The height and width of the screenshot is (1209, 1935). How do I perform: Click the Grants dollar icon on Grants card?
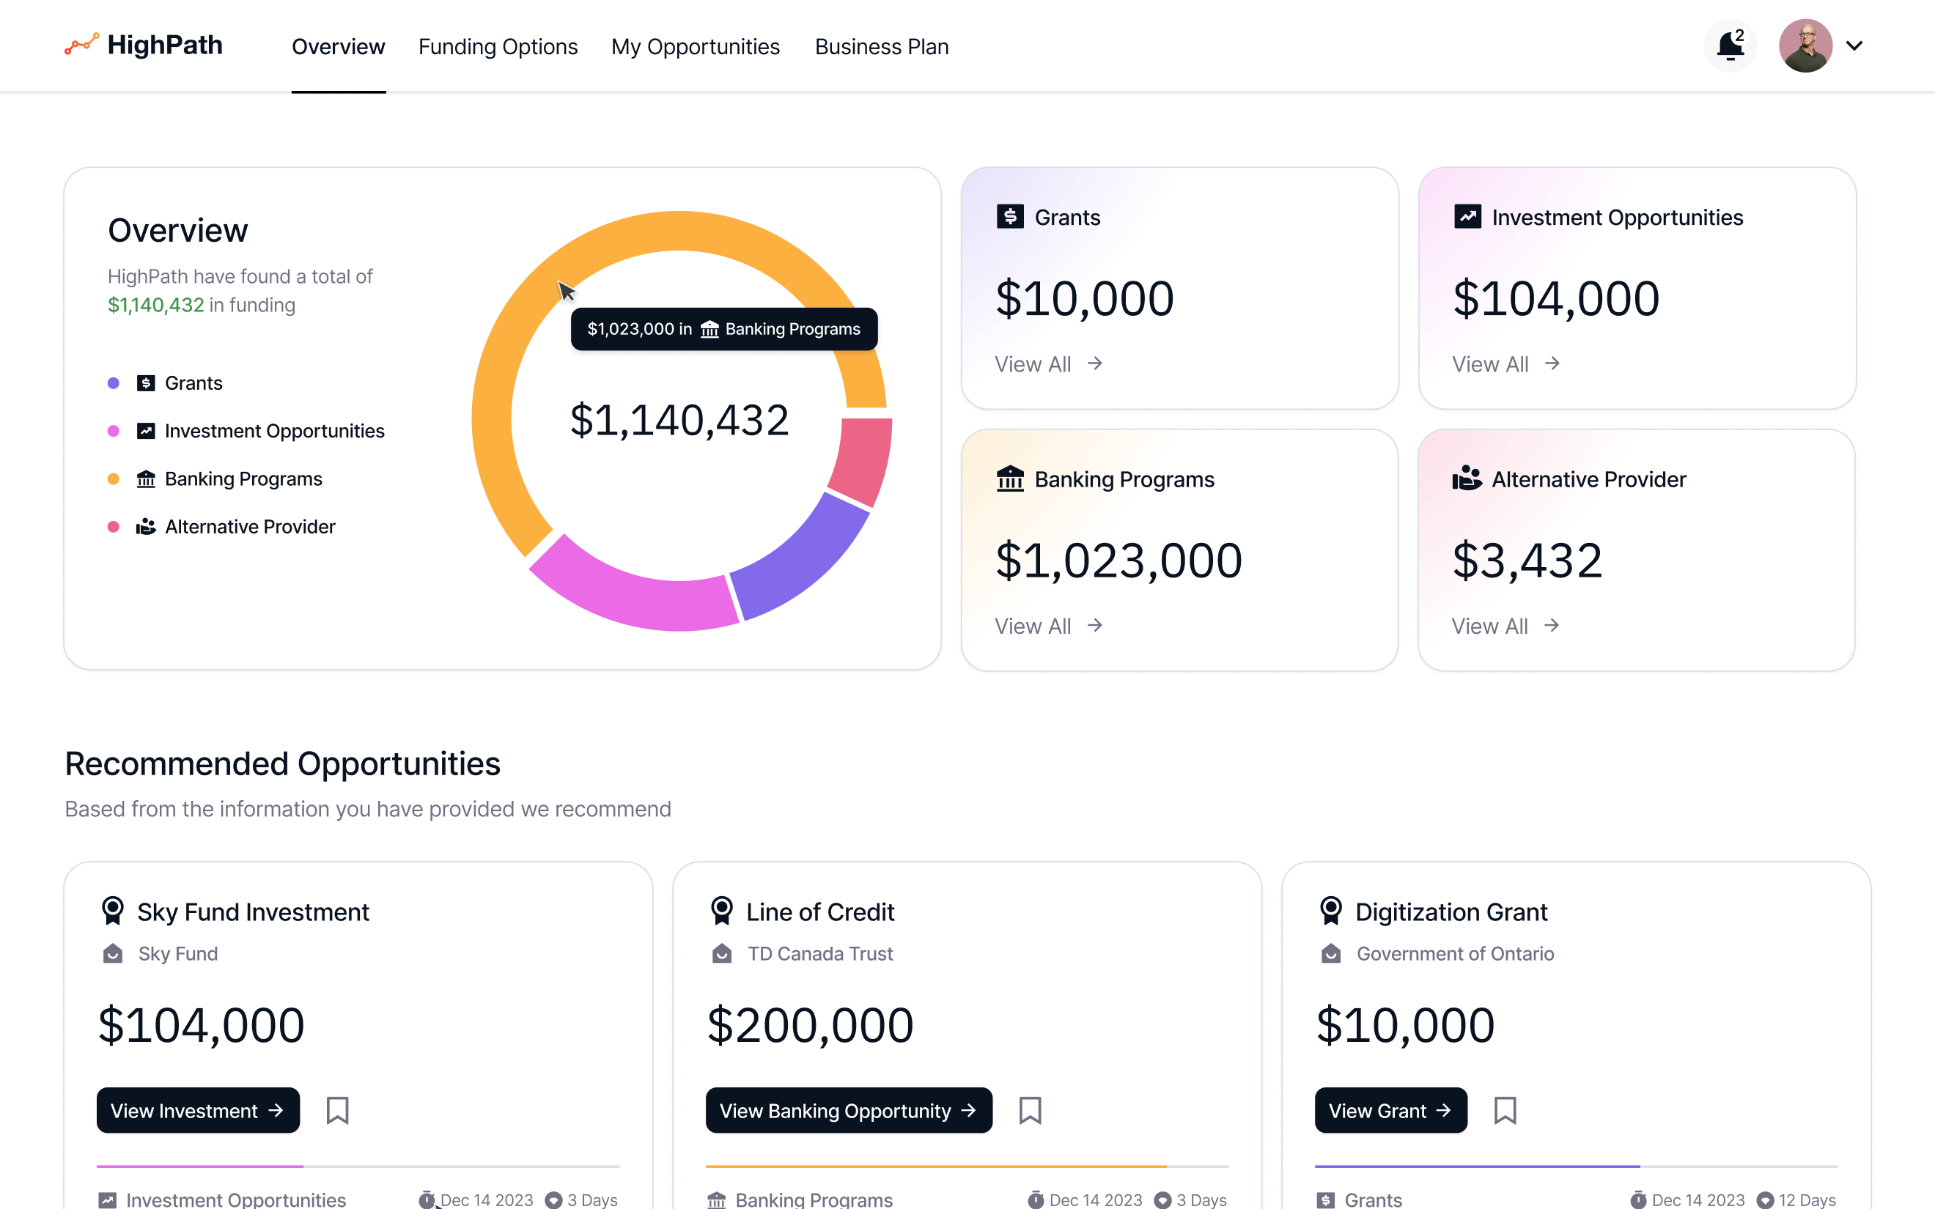click(1010, 217)
